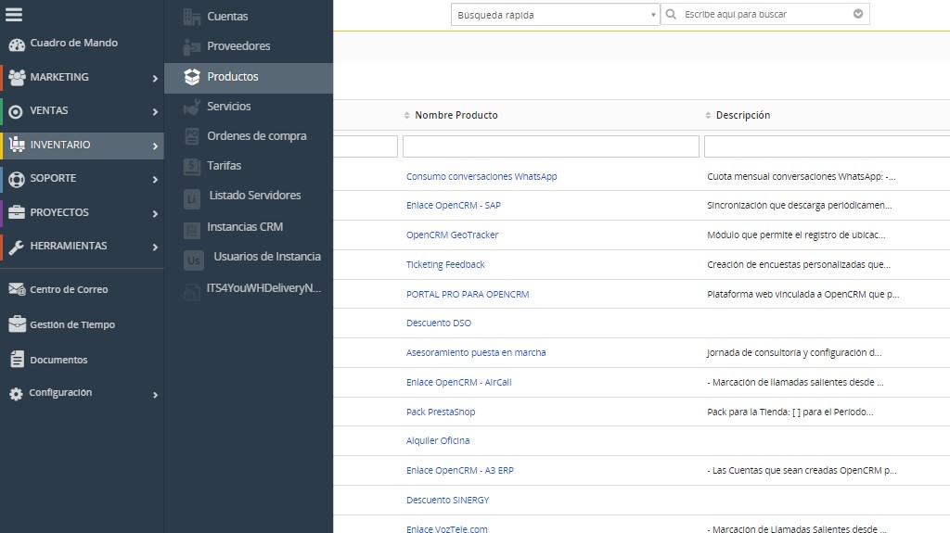Screen dimensions: 950x533
Task: Click the Instancias CRM icon
Action: click(191, 230)
